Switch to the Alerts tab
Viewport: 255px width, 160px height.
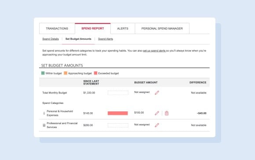coord(123,28)
